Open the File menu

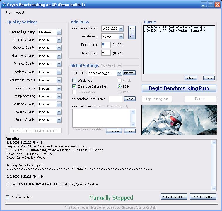(x=8, y=13)
